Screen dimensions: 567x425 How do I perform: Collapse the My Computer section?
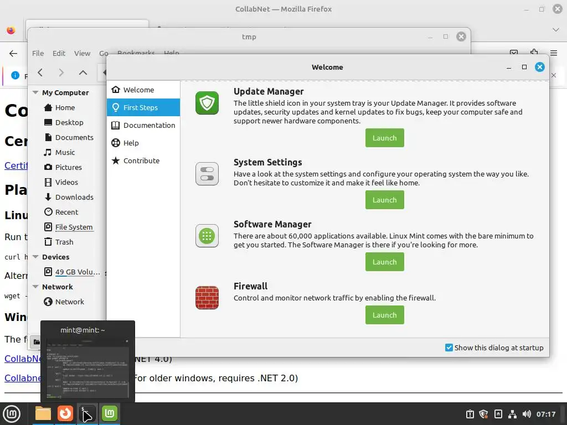pos(35,92)
